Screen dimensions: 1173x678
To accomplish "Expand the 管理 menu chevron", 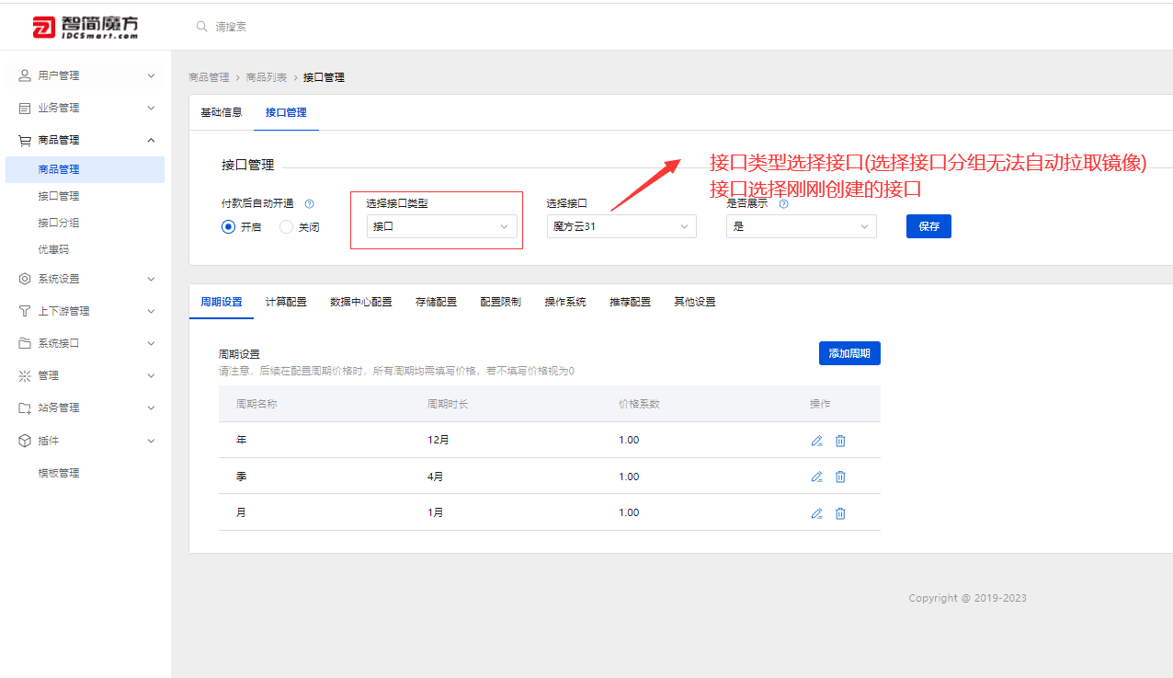I will point(151,375).
